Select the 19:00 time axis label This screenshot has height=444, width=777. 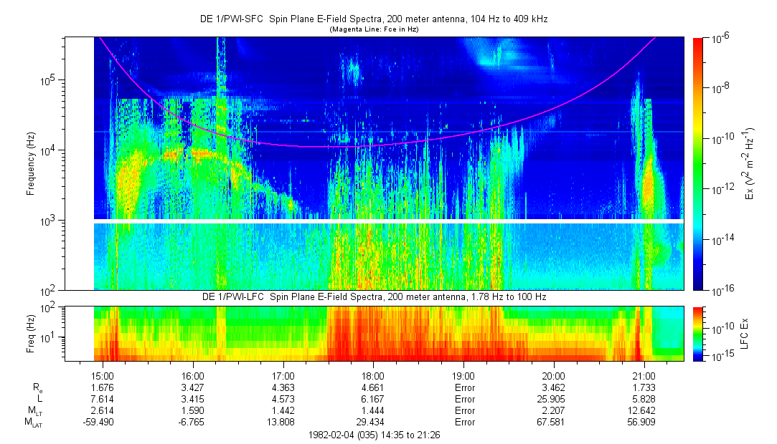coord(463,375)
